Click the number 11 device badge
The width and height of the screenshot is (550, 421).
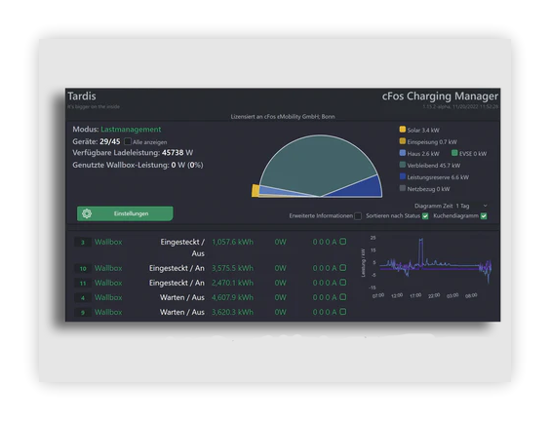(x=83, y=284)
